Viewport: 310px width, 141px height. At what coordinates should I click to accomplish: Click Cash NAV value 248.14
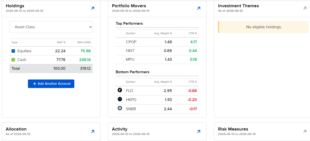[x=85, y=60]
